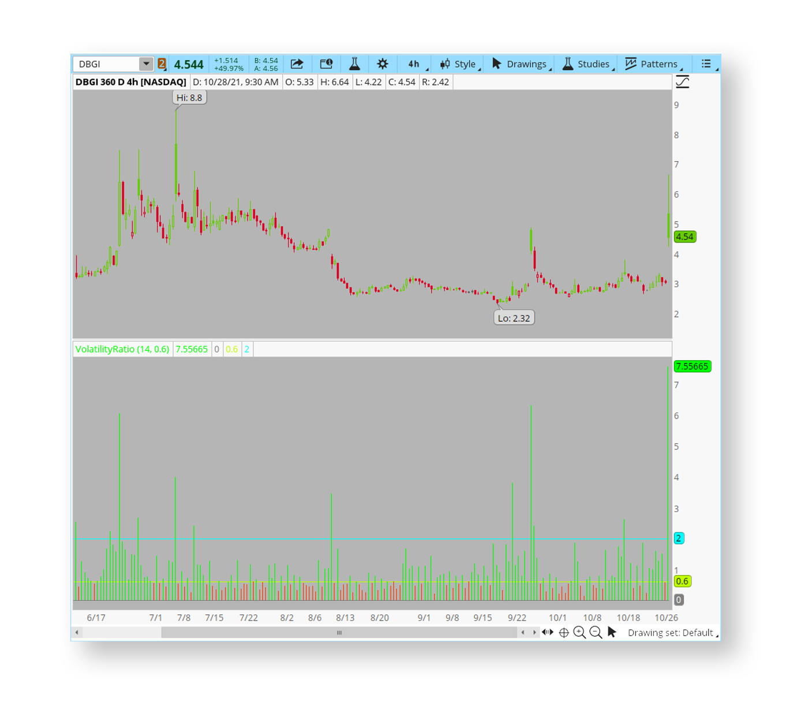
Task: Click the zoom out magnifier icon
Action: pos(596,633)
